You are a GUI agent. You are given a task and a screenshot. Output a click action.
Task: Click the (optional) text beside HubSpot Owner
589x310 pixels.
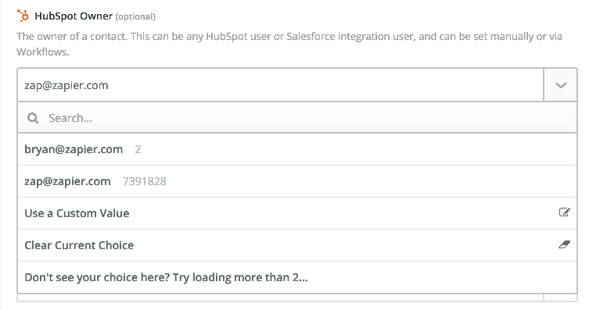tap(135, 17)
